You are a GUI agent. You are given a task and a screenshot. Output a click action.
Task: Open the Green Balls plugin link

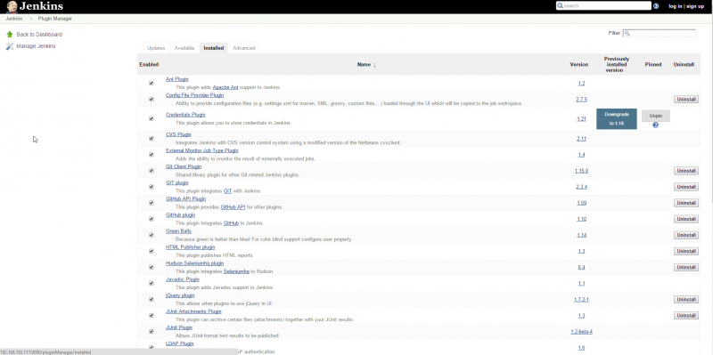pyautogui.click(x=179, y=231)
